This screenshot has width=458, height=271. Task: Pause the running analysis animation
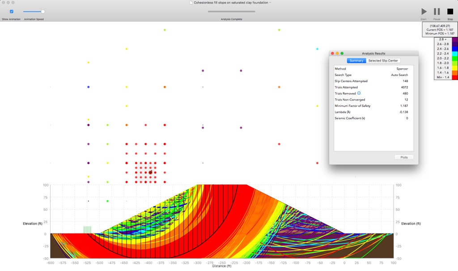[x=437, y=12]
